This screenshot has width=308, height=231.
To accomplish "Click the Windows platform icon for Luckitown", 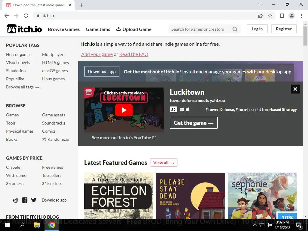I will [182, 109].
